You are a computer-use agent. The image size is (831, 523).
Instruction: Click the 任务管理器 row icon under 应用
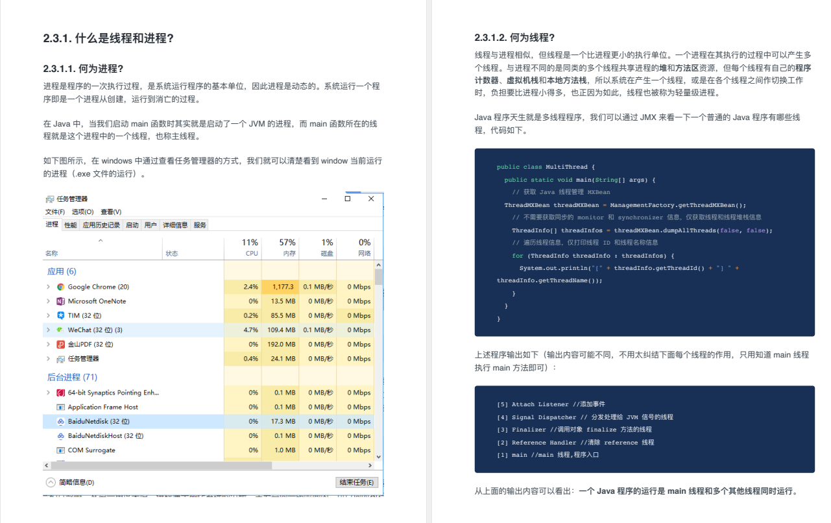point(60,358)
